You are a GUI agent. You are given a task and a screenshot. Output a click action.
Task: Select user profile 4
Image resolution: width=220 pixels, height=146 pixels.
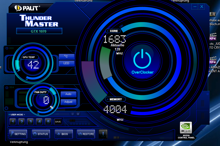click(x=39, y=122)
